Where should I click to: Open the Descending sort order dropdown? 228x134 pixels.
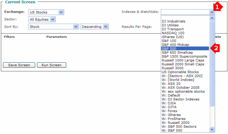coord(94,27)
